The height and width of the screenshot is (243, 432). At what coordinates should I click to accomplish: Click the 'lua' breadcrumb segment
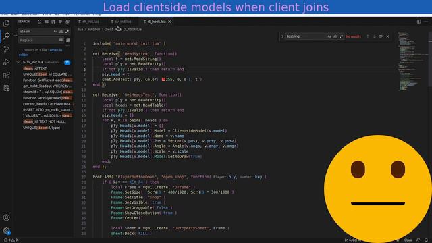pyautogui.click(x=80, y=29)
